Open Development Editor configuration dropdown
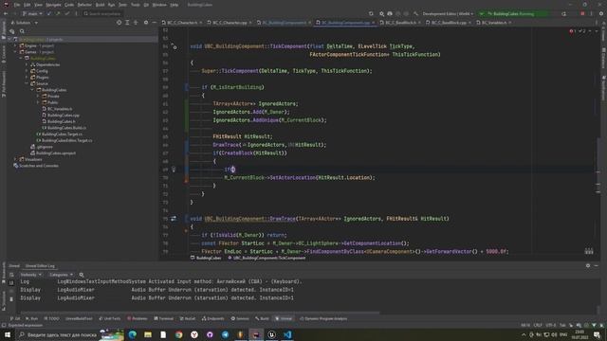Image resolution: width=607 pixels, height=341 pixels. pyautogui.click(x=448, y=13)
